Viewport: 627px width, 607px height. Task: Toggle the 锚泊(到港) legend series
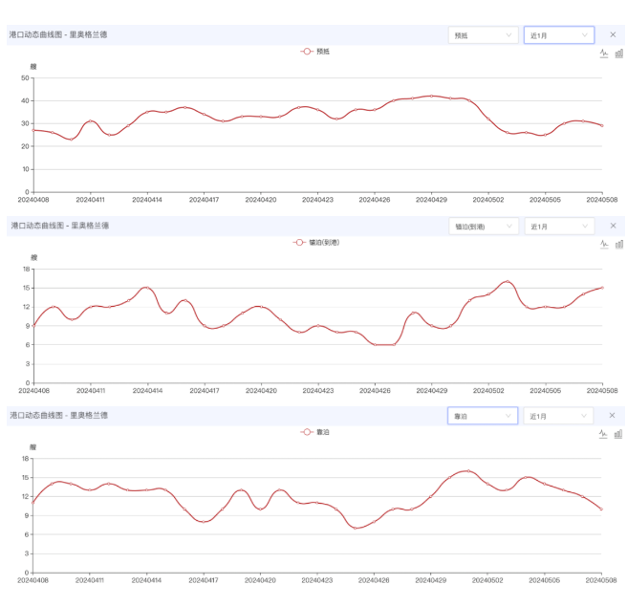pos(316,242)
